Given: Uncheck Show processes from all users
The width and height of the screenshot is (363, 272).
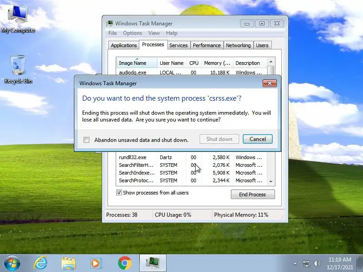Looking at the screenshot, I should [119, 193].
